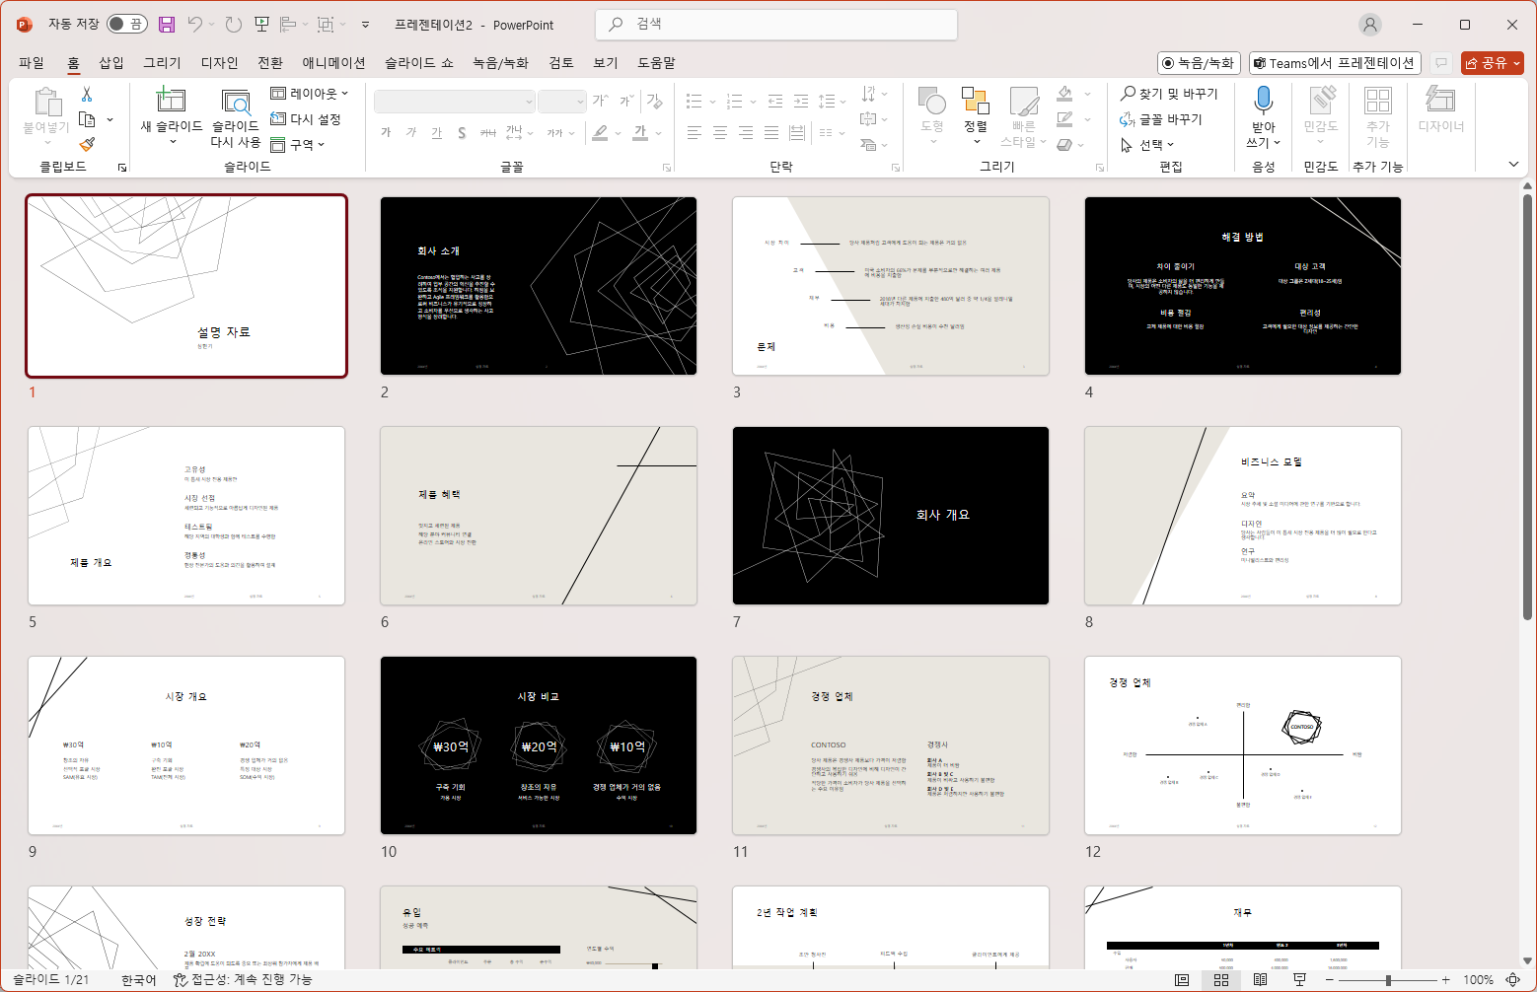
Task: Open the 파일 file tab
Action: (x=32, y=62)
